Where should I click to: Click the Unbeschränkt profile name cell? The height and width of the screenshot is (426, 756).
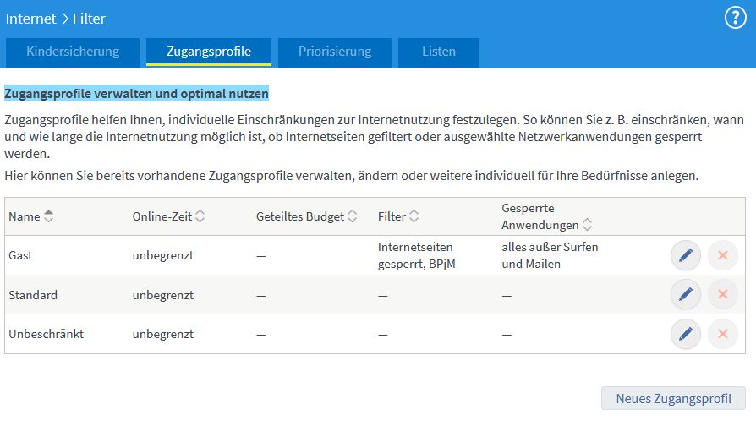pyautogui.click(x=46, y=334)
